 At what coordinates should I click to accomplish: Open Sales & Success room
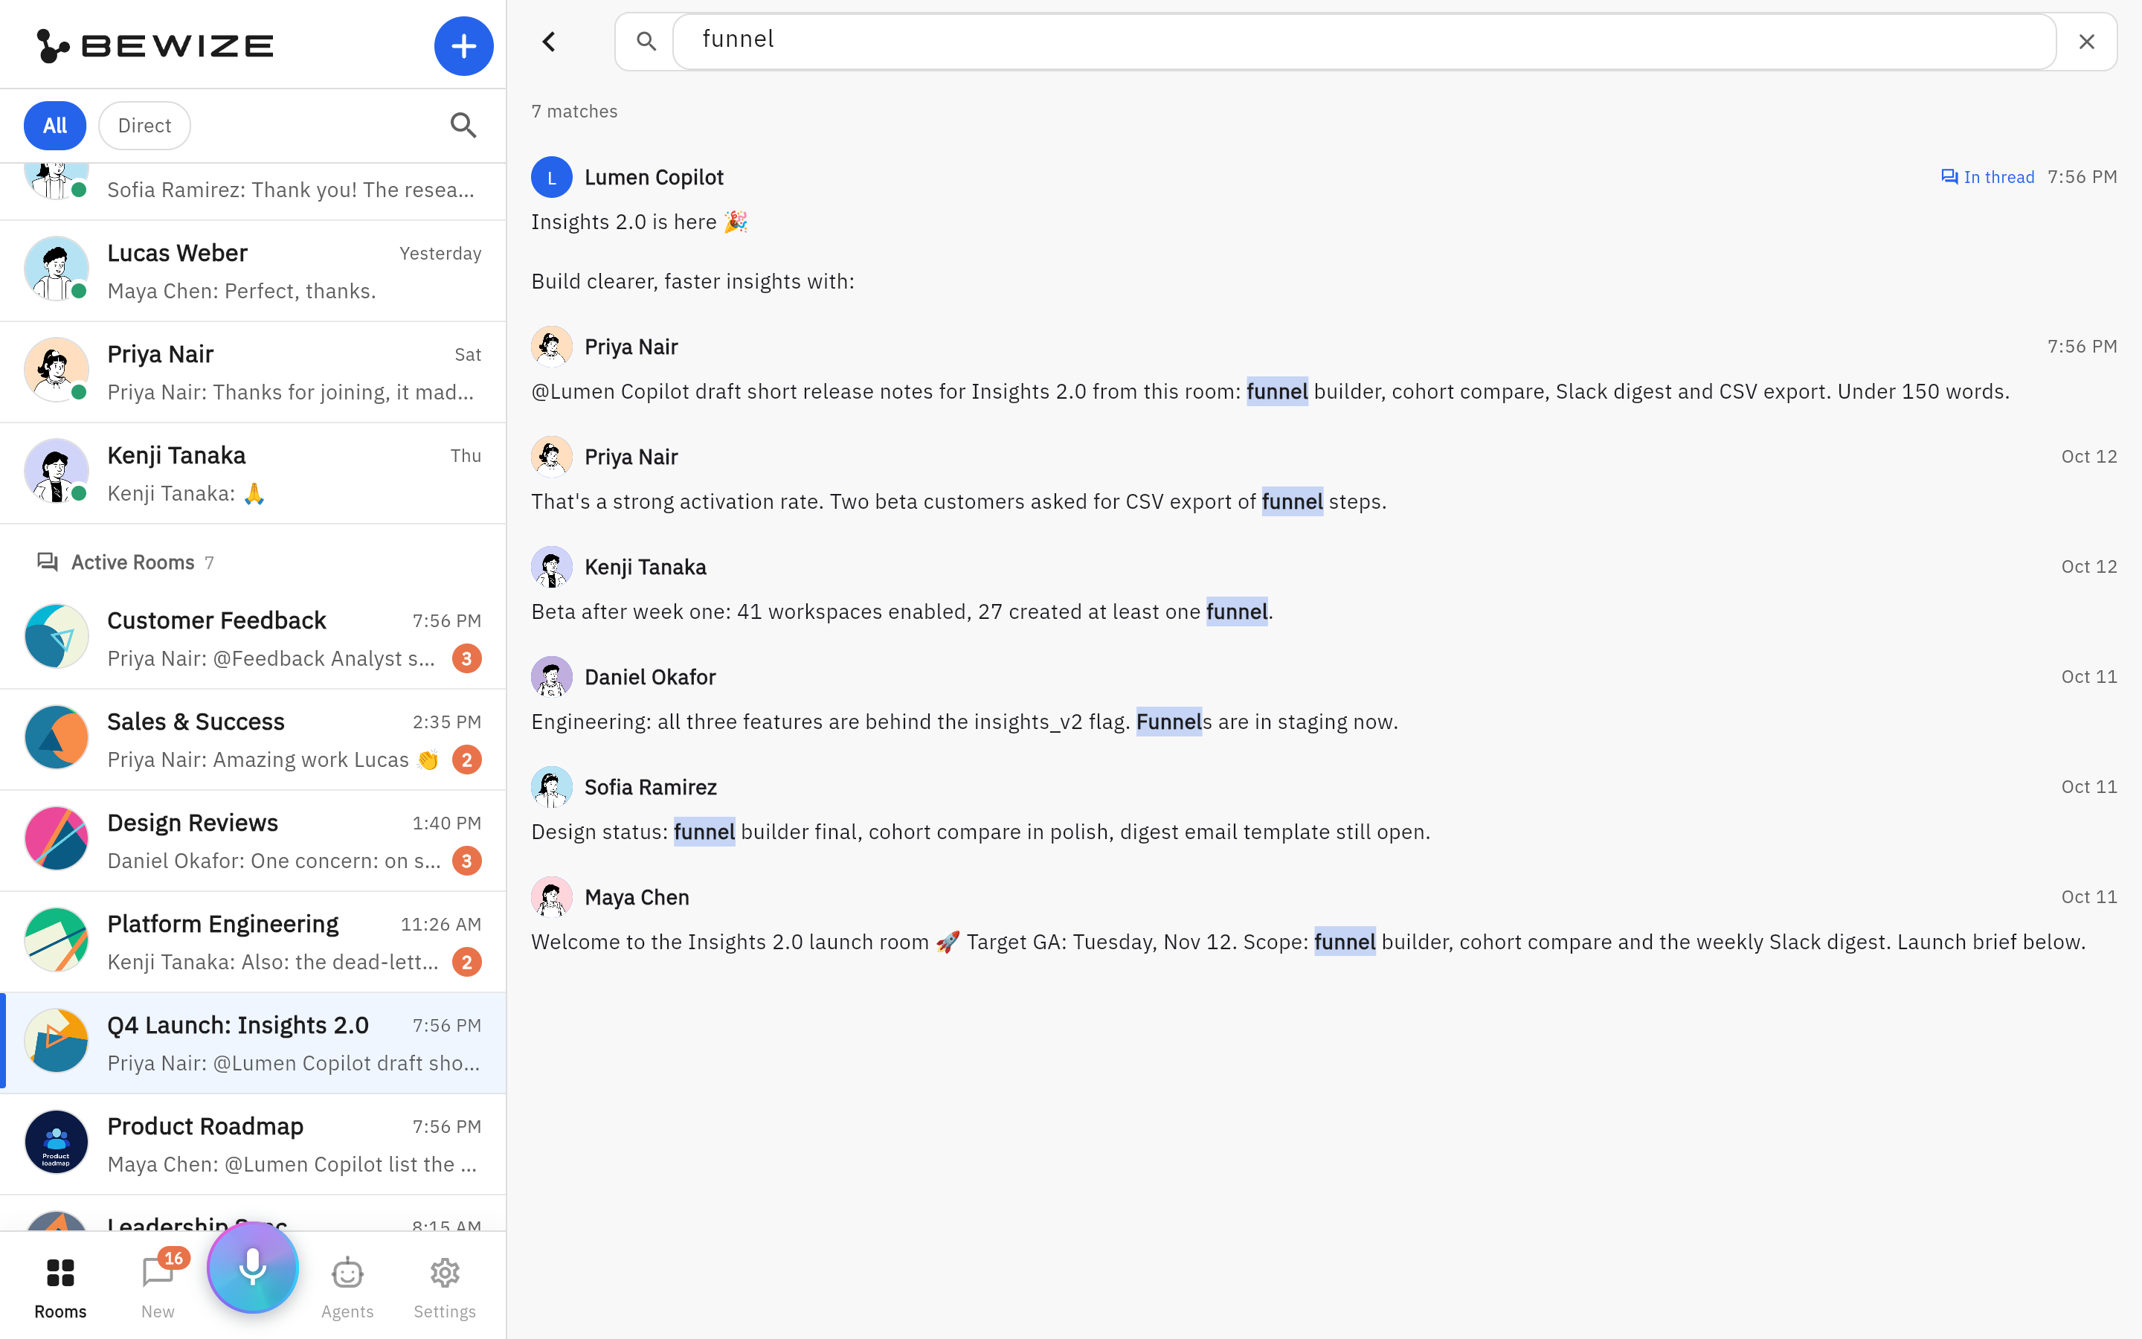click(x=253, y=739)
